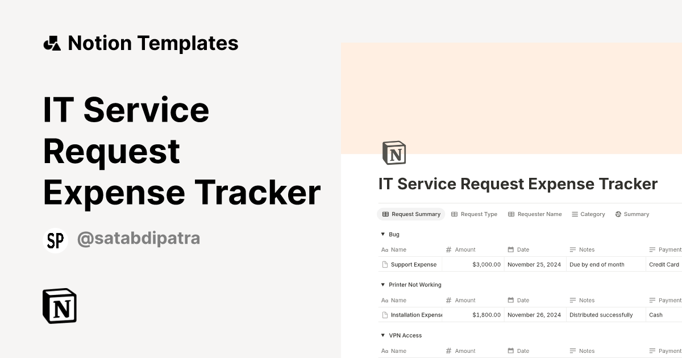Collapse the Bug group
The width and height of the screenshot is (682, 358).
[x=382, y=234]
